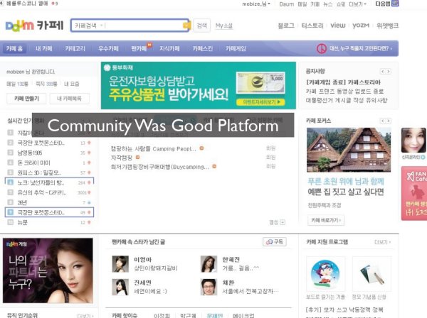The image size is (427, 318).
Task: Open the 내 카페 menu
Action: [x=43, y=48]
